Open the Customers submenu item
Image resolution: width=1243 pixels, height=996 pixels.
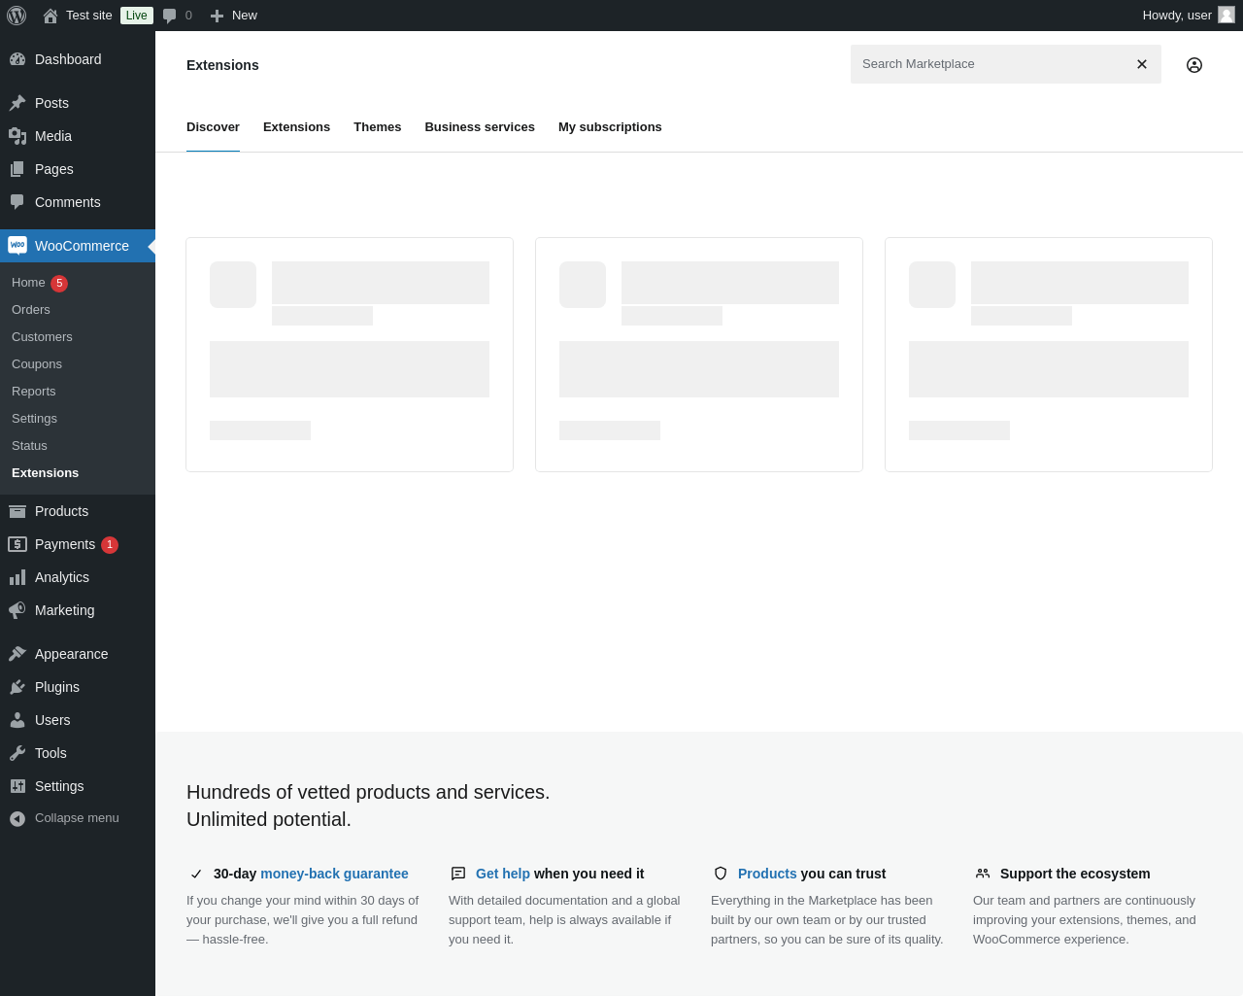(42, 337)
